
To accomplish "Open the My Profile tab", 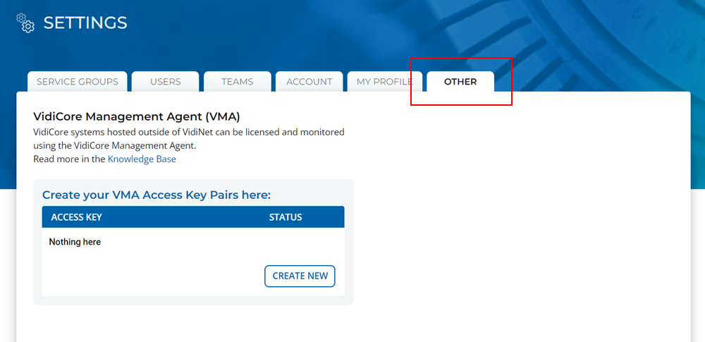I will click(x=384, y=82).
